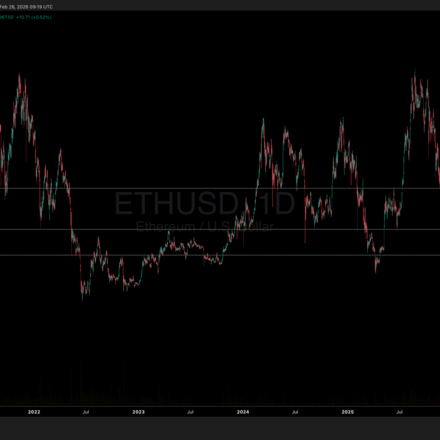Select the Jul label between 2022 and 2023

point(86,412)
